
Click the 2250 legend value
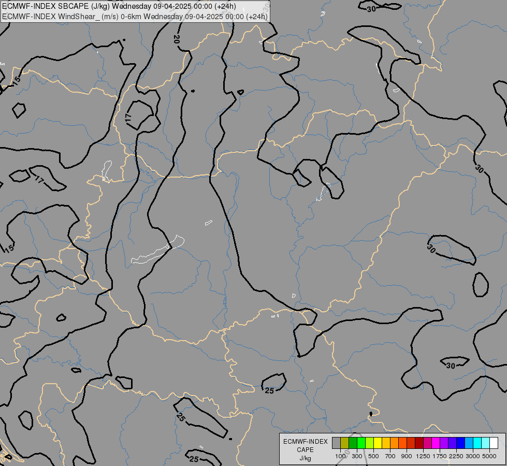click(456, 456)
